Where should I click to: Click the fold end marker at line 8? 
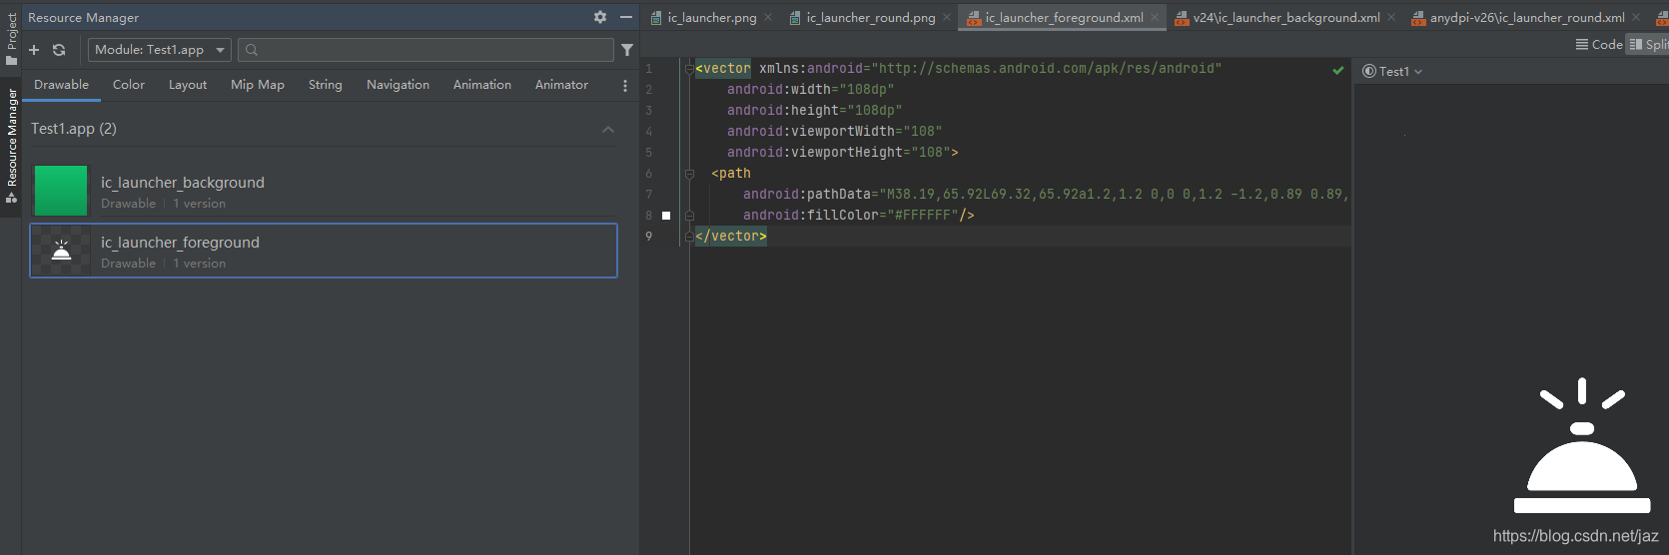(x=689, y=216)
